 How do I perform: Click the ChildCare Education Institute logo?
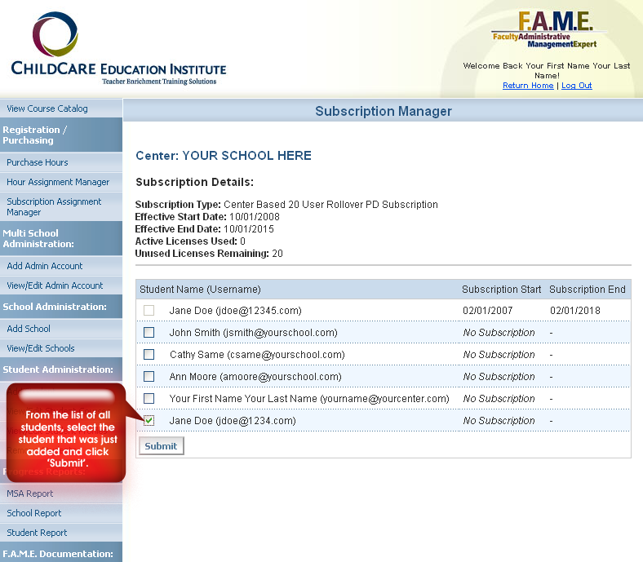coord(118,48)
